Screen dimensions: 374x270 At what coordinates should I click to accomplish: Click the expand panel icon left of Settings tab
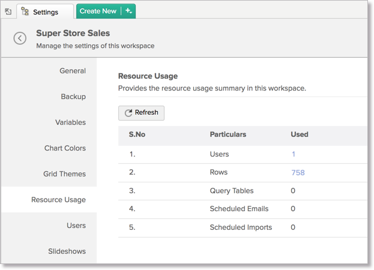click(8, 11)
